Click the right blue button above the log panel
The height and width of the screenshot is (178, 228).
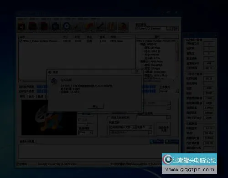tap(172, 142)
